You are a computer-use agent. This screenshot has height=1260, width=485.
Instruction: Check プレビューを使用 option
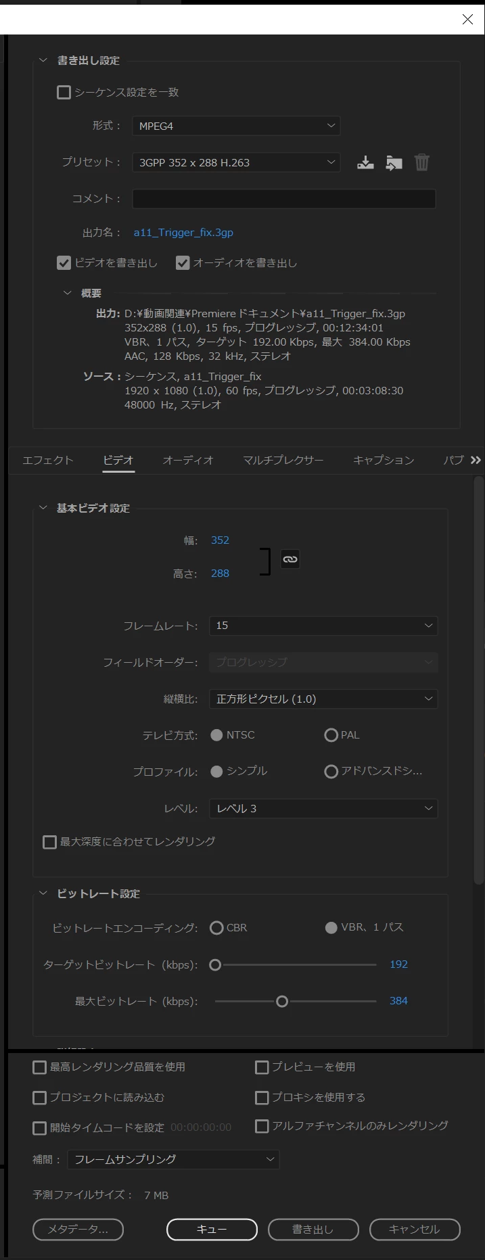[262, 1067]
